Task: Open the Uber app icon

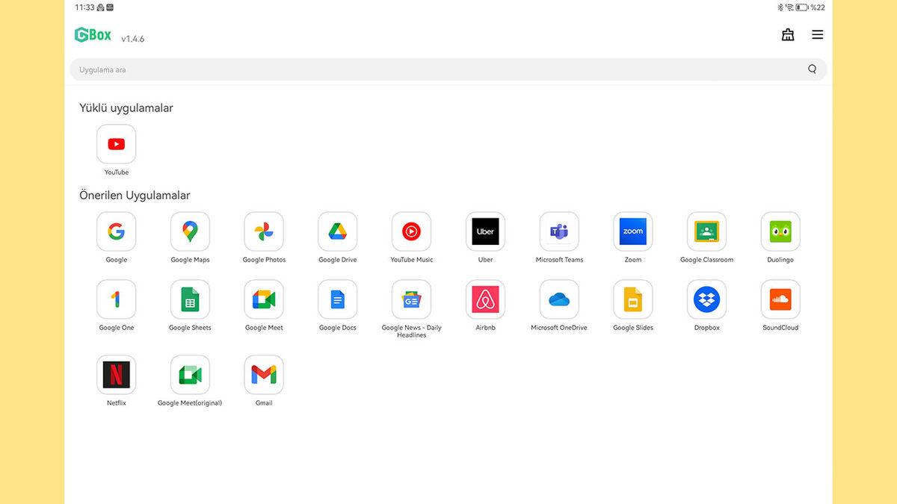Action: click(x=485, y=231)
